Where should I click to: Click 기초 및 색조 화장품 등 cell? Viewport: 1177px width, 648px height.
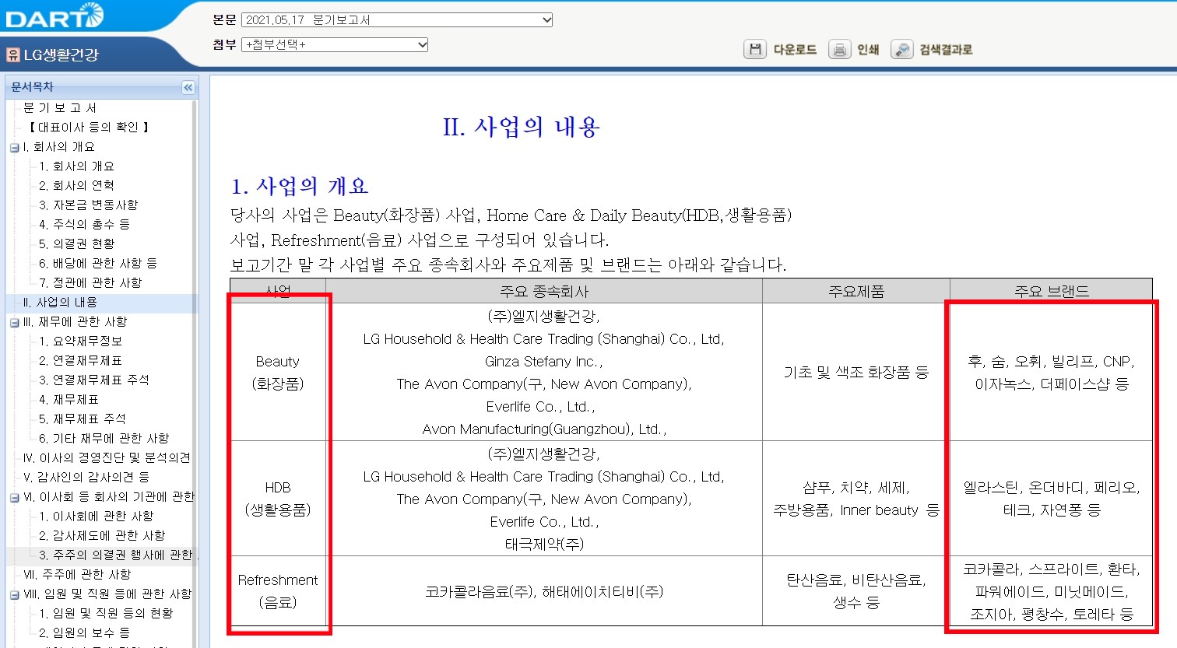[x=856, y=373]
